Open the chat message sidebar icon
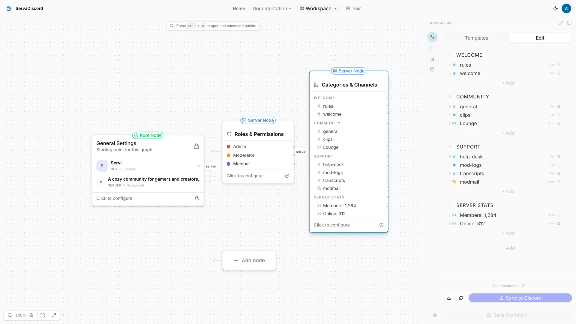 click(432, 48)
